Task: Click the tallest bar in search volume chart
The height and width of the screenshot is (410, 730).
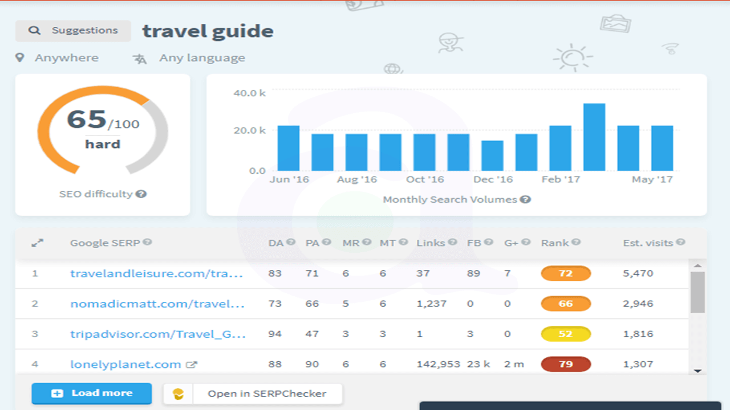Action: [x=594, y=137]
